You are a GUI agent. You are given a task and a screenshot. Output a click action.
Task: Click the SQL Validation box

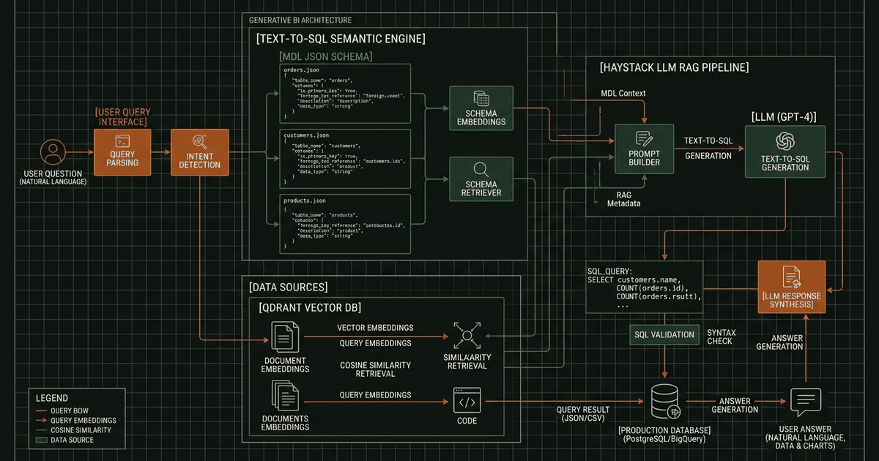(x=664, y=335)
